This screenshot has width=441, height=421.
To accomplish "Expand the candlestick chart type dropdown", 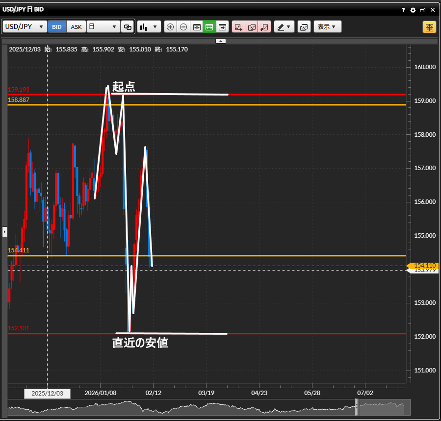I will (x=149, y=27).
